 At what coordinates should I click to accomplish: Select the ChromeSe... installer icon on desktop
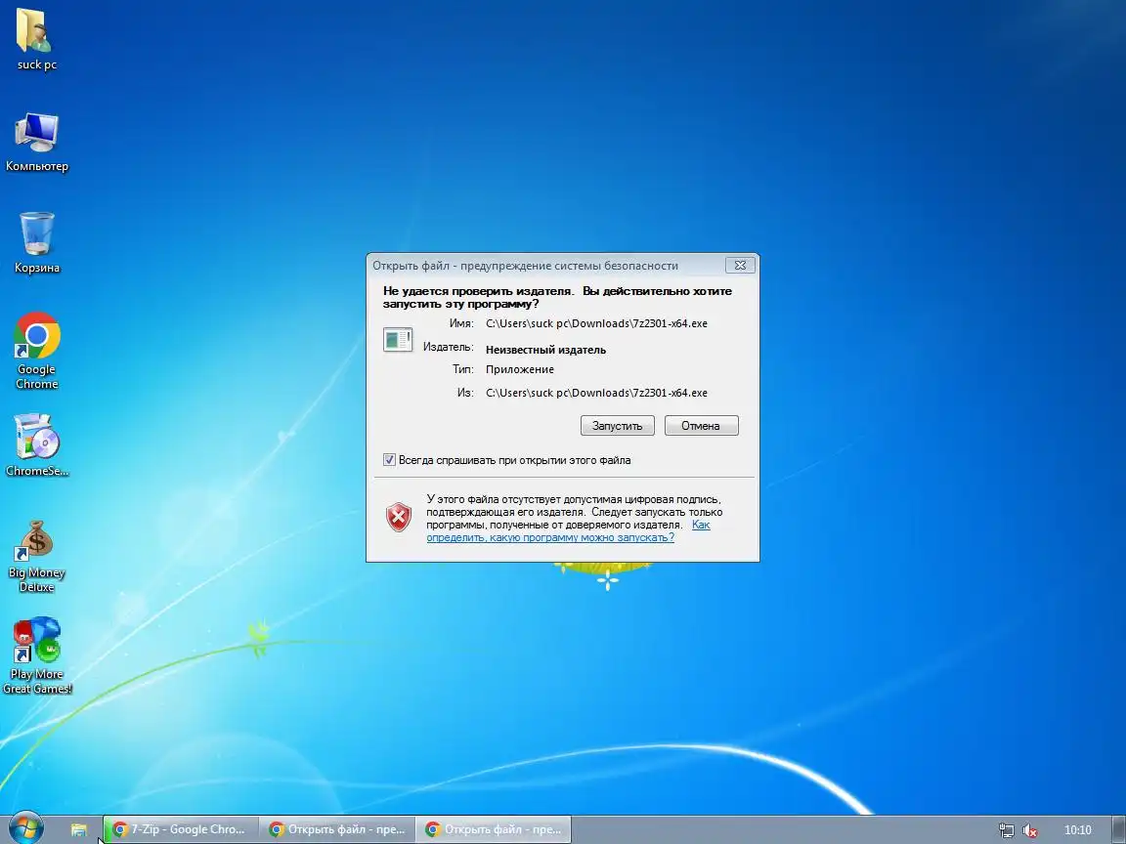coord(36,445)
